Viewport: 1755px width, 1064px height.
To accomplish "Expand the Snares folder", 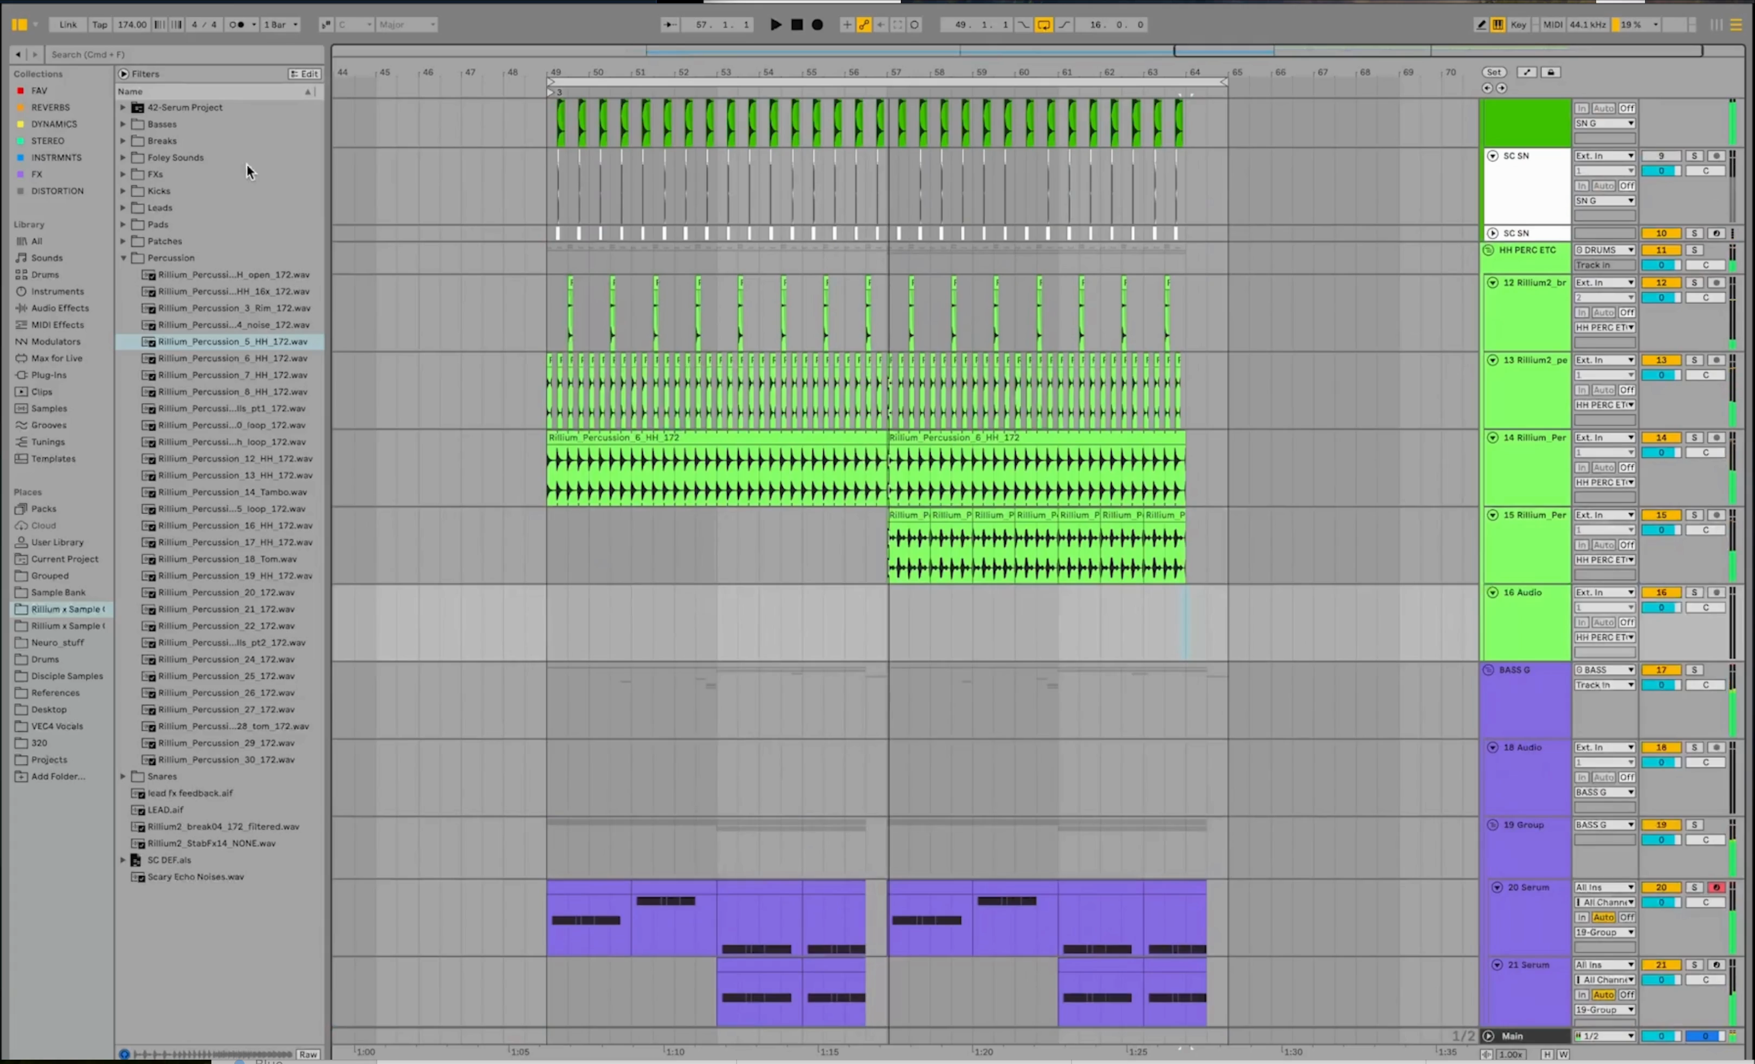I will coord(122,776).
